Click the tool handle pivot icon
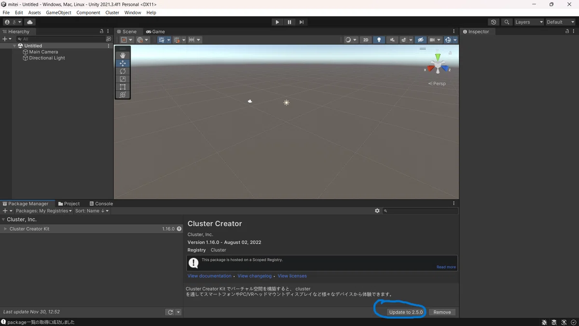The width and height of the screenshot is (579, 326). pos(124,40)
